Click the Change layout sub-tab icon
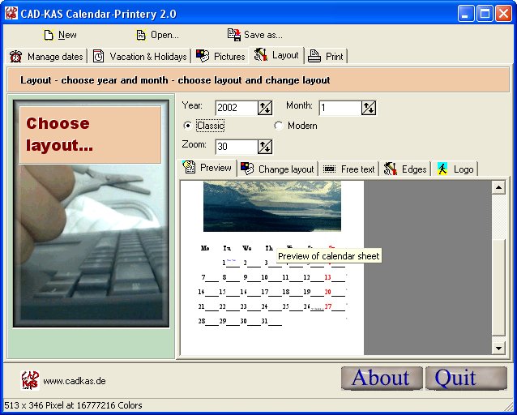517x415 pixels. [247, 169]
